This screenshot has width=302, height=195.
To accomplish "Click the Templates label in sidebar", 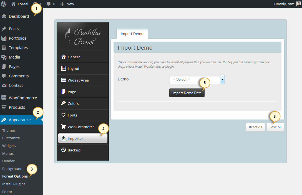I will tap(18, 48).
